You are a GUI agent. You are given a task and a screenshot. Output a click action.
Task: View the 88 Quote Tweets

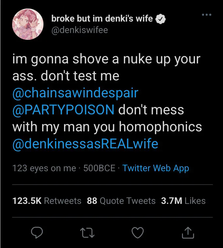point(121,201)
